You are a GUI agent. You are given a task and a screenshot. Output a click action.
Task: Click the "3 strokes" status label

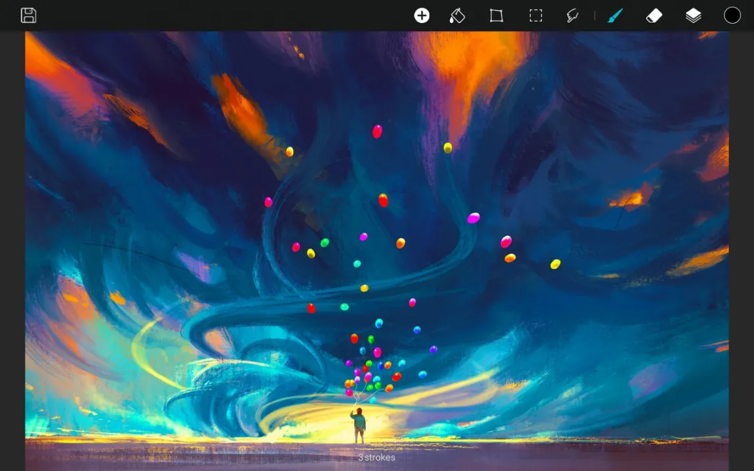pyautogui.click(x=377, y=457)
